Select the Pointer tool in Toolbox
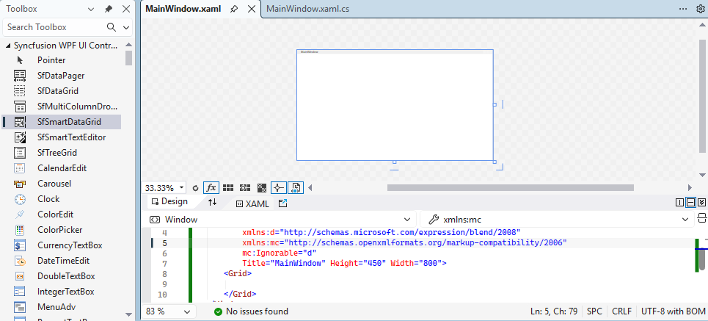 pos(62,60)
